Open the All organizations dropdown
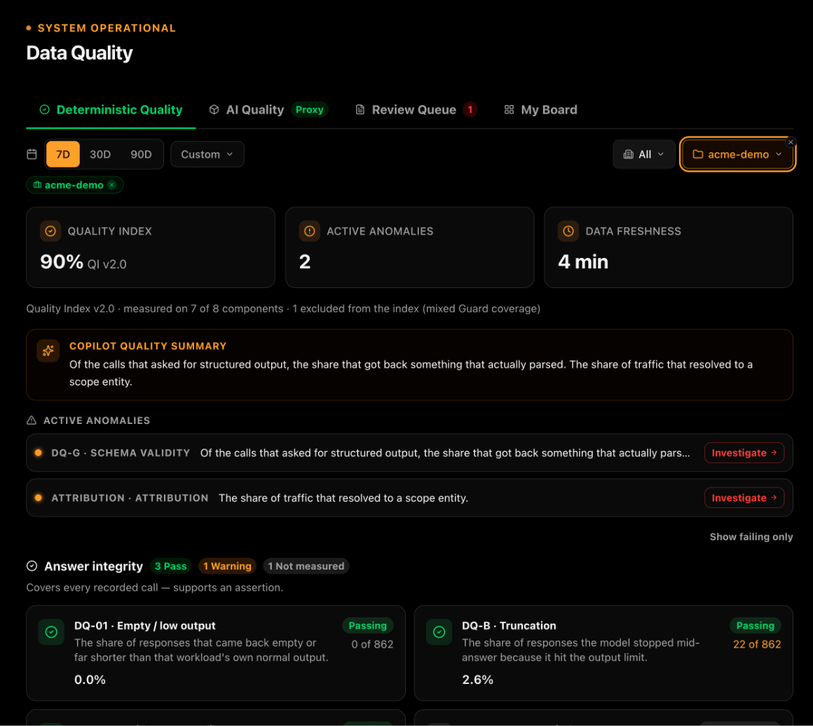The height and width of the screenshot is (726, 813). [x=643, y=155]
